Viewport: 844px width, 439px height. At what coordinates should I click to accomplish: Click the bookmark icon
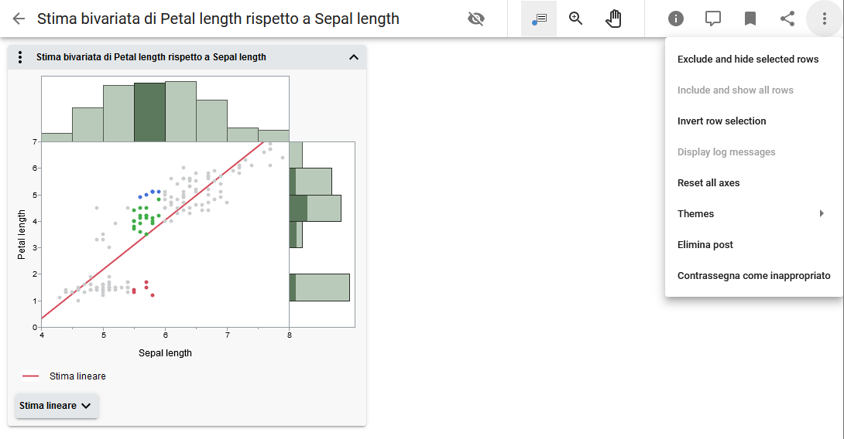750,19
